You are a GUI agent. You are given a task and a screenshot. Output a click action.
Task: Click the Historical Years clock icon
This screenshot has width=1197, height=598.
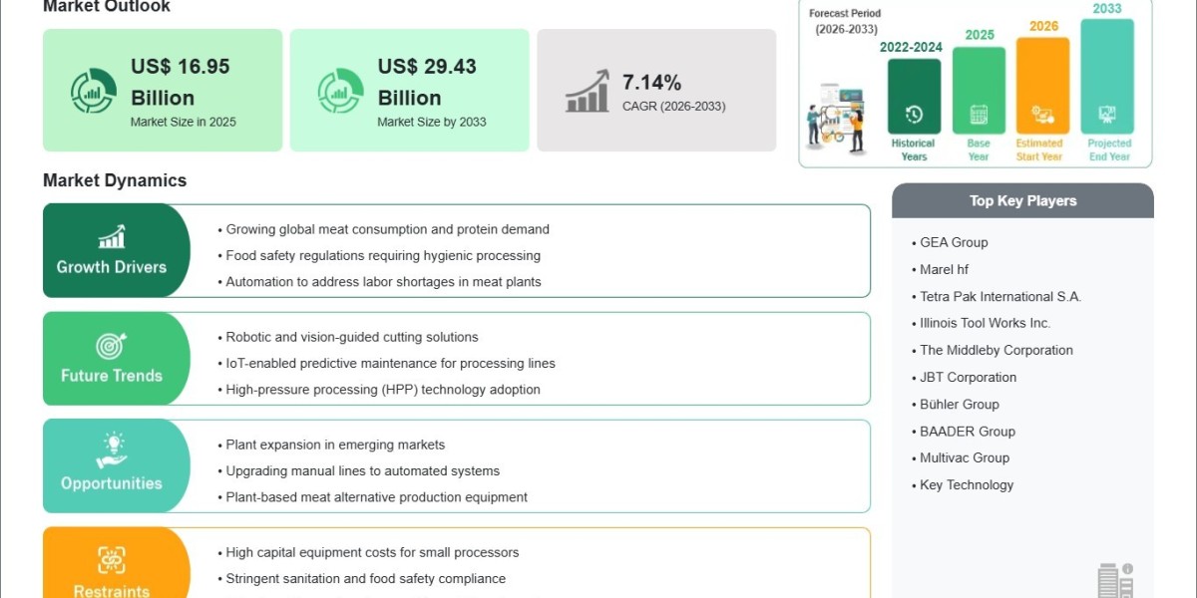[914, 115]
